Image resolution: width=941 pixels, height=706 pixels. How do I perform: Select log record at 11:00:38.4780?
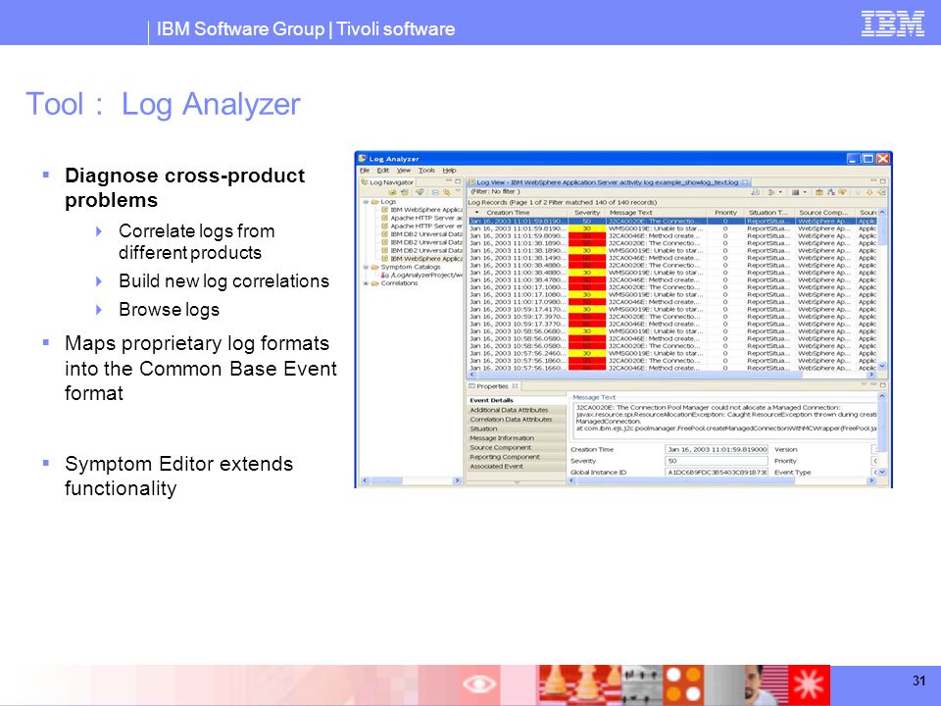672,279
